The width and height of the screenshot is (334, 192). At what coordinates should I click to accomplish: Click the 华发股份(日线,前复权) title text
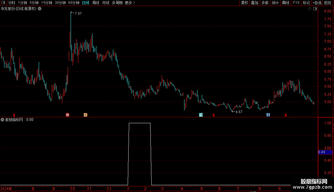pos(19,9)
